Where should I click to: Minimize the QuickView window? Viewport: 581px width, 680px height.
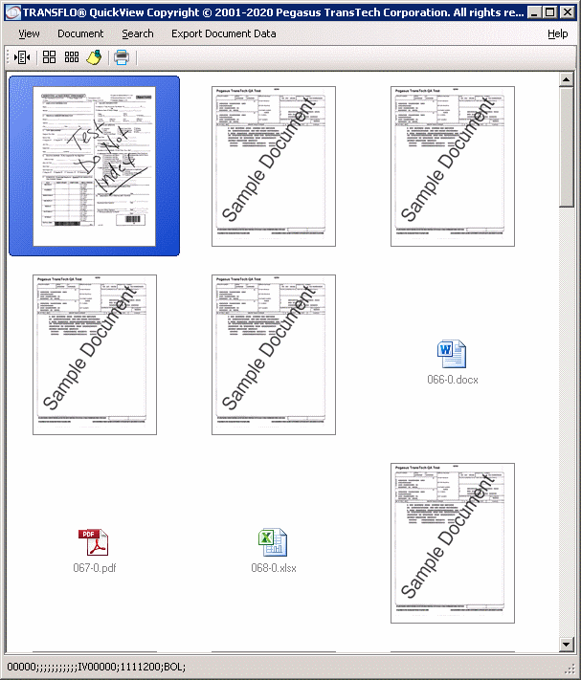coord(534,12)
